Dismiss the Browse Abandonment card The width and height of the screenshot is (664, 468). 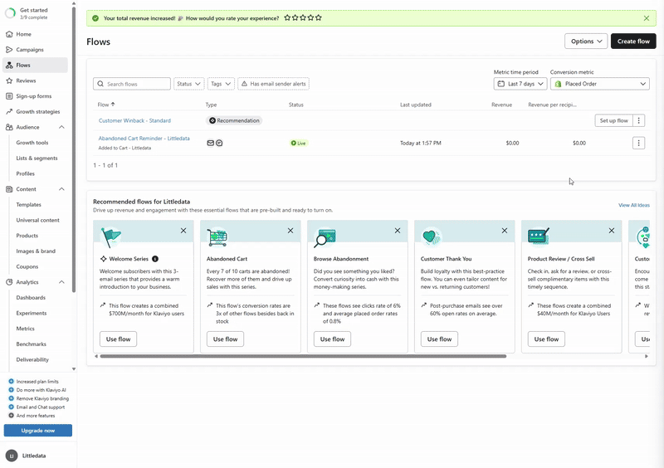tap(398, 231)
